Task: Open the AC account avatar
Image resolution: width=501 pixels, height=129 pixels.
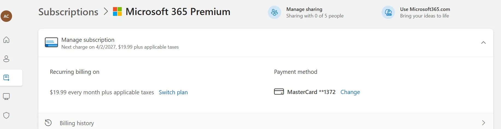Action: tap(6, 16)
